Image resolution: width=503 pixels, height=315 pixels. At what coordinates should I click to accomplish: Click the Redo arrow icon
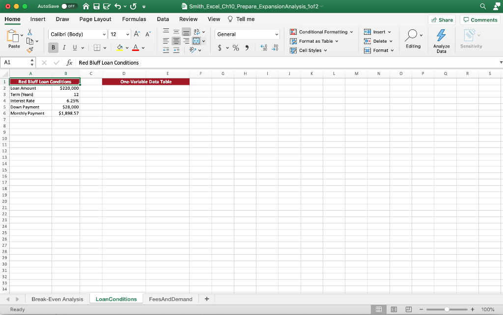click(x=134, y=6)
